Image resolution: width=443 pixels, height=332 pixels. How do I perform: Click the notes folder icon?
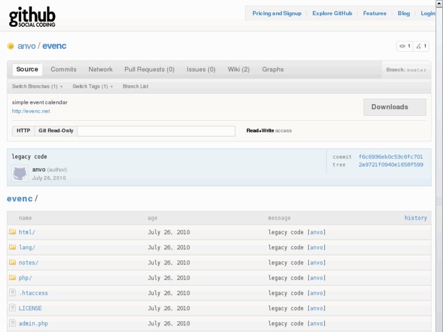(x=12, y=262)
